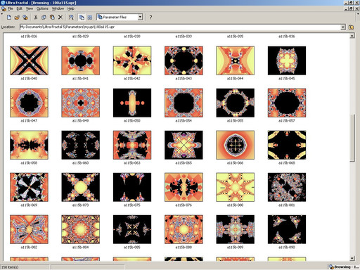Select thumbnail a115b-076
Viewport: 360px width, 270px height.
click(x=184, y=187)
